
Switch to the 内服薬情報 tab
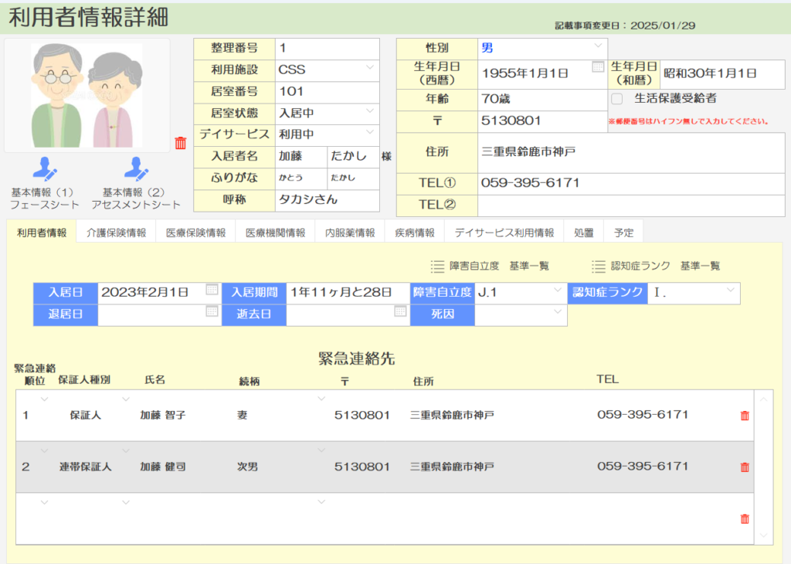coord(350,233)
